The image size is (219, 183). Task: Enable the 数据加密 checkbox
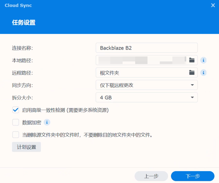click(16, 122)
